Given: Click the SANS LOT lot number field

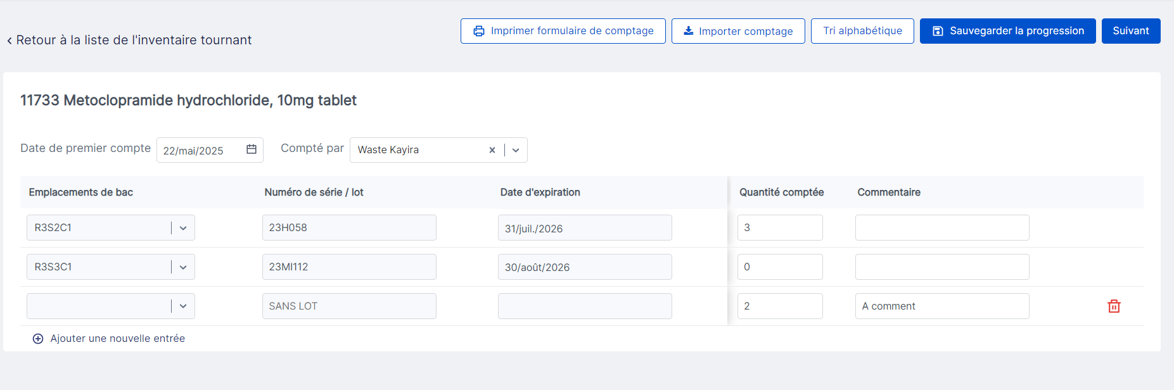Looking at the screenshot, I should point(348,306).
